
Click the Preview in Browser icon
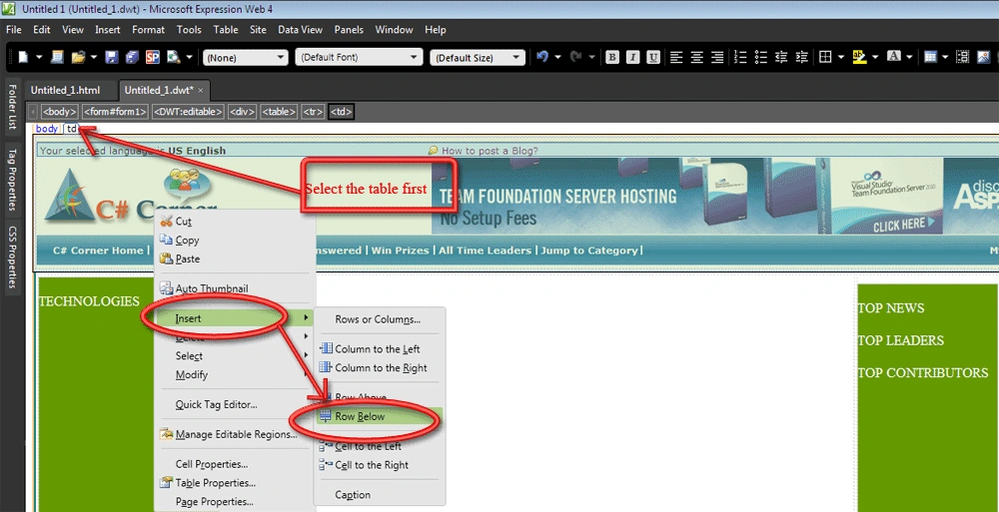click(173, 57)
